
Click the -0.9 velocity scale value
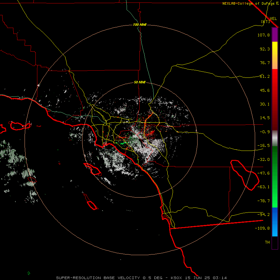[x=265, y=132]
